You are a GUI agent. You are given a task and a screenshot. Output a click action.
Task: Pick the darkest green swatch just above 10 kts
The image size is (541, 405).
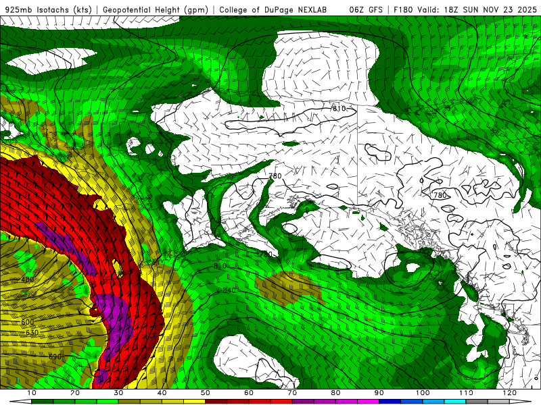pyautogui.click(x=42, y=402)
